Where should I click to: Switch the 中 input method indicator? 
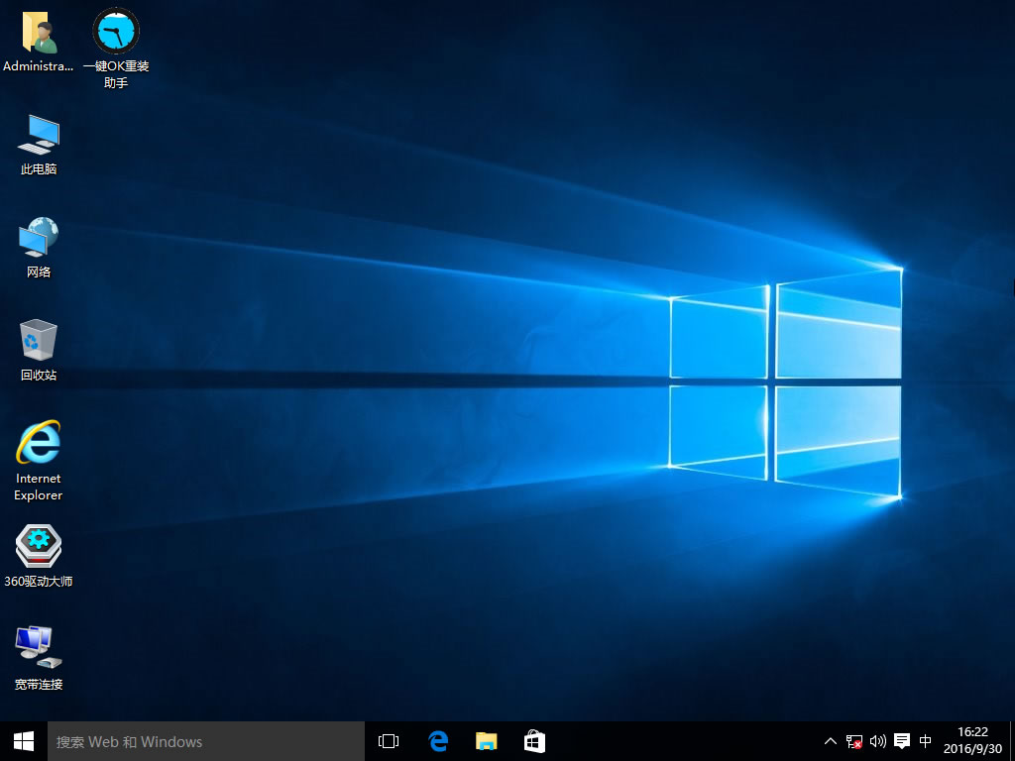[926, 741]
